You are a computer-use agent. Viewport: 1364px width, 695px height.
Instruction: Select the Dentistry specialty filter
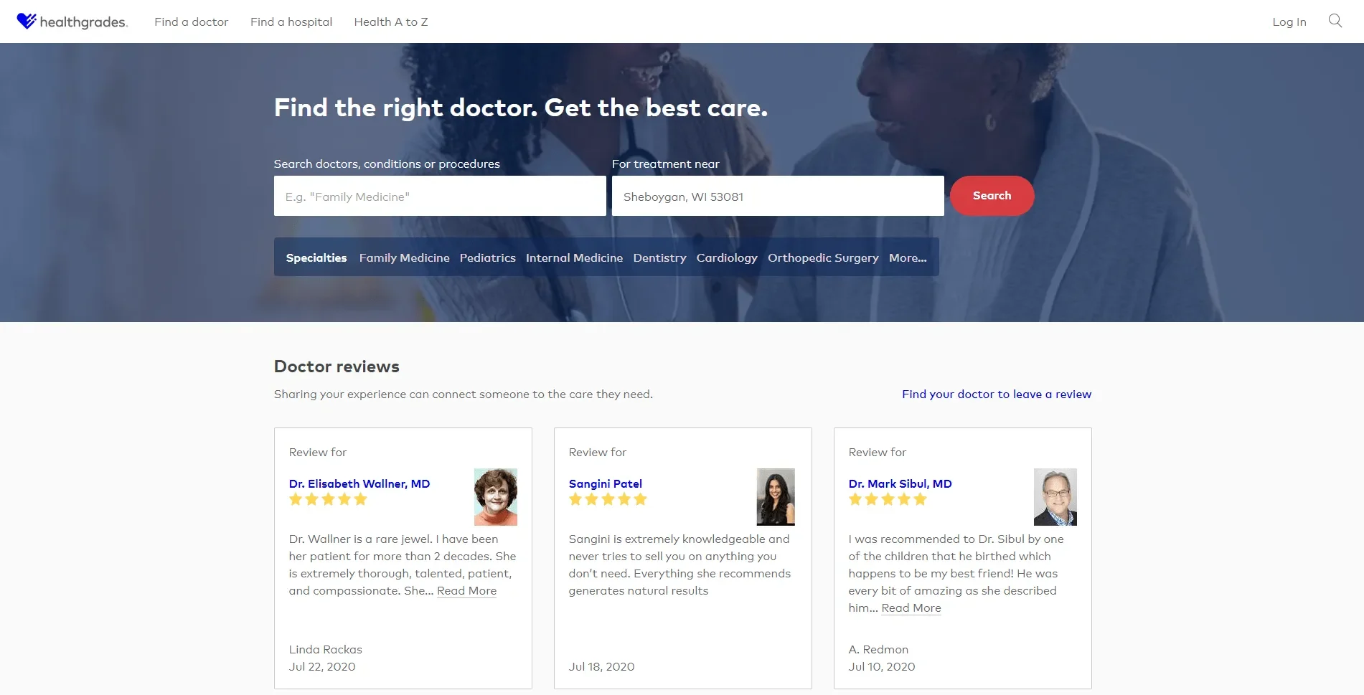point(659,257)
